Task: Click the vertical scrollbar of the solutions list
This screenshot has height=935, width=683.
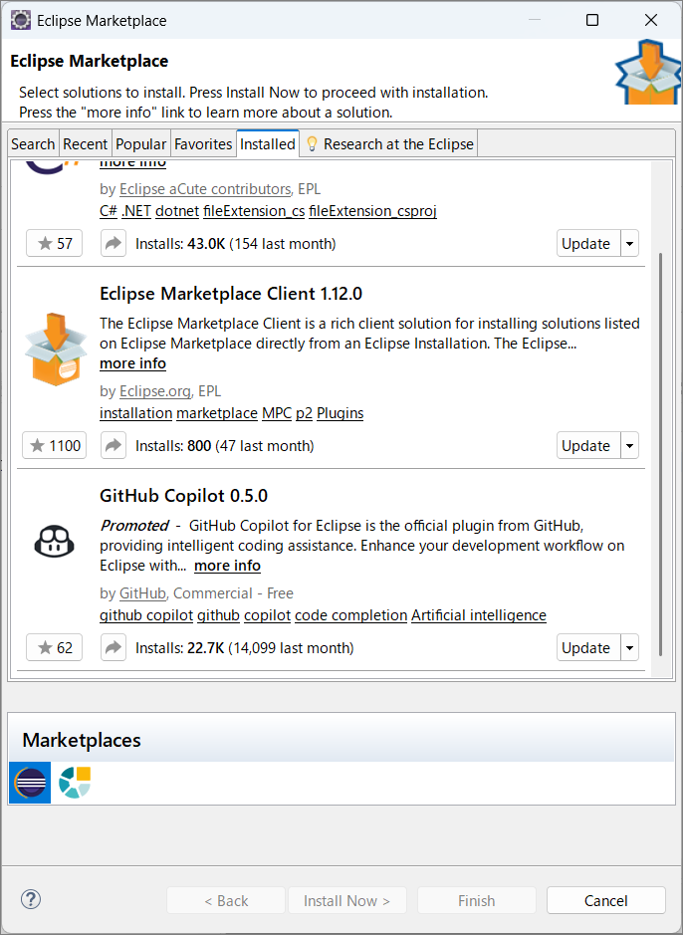Action: pyautogui.click(x=660, y=453)
